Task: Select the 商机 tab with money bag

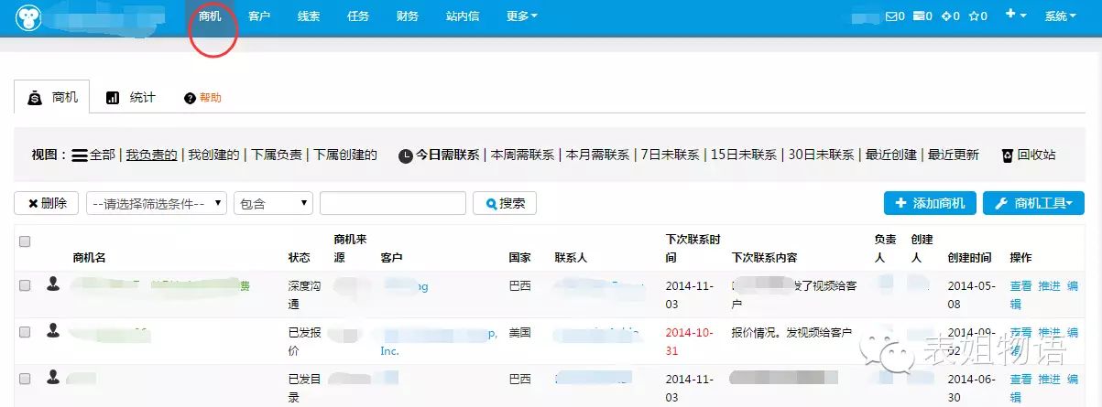Action: [x=53, y=97]
